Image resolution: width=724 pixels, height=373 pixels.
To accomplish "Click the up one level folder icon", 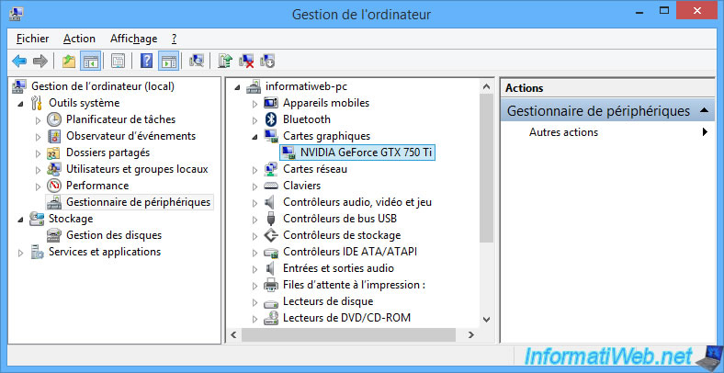I will point(69,61).
